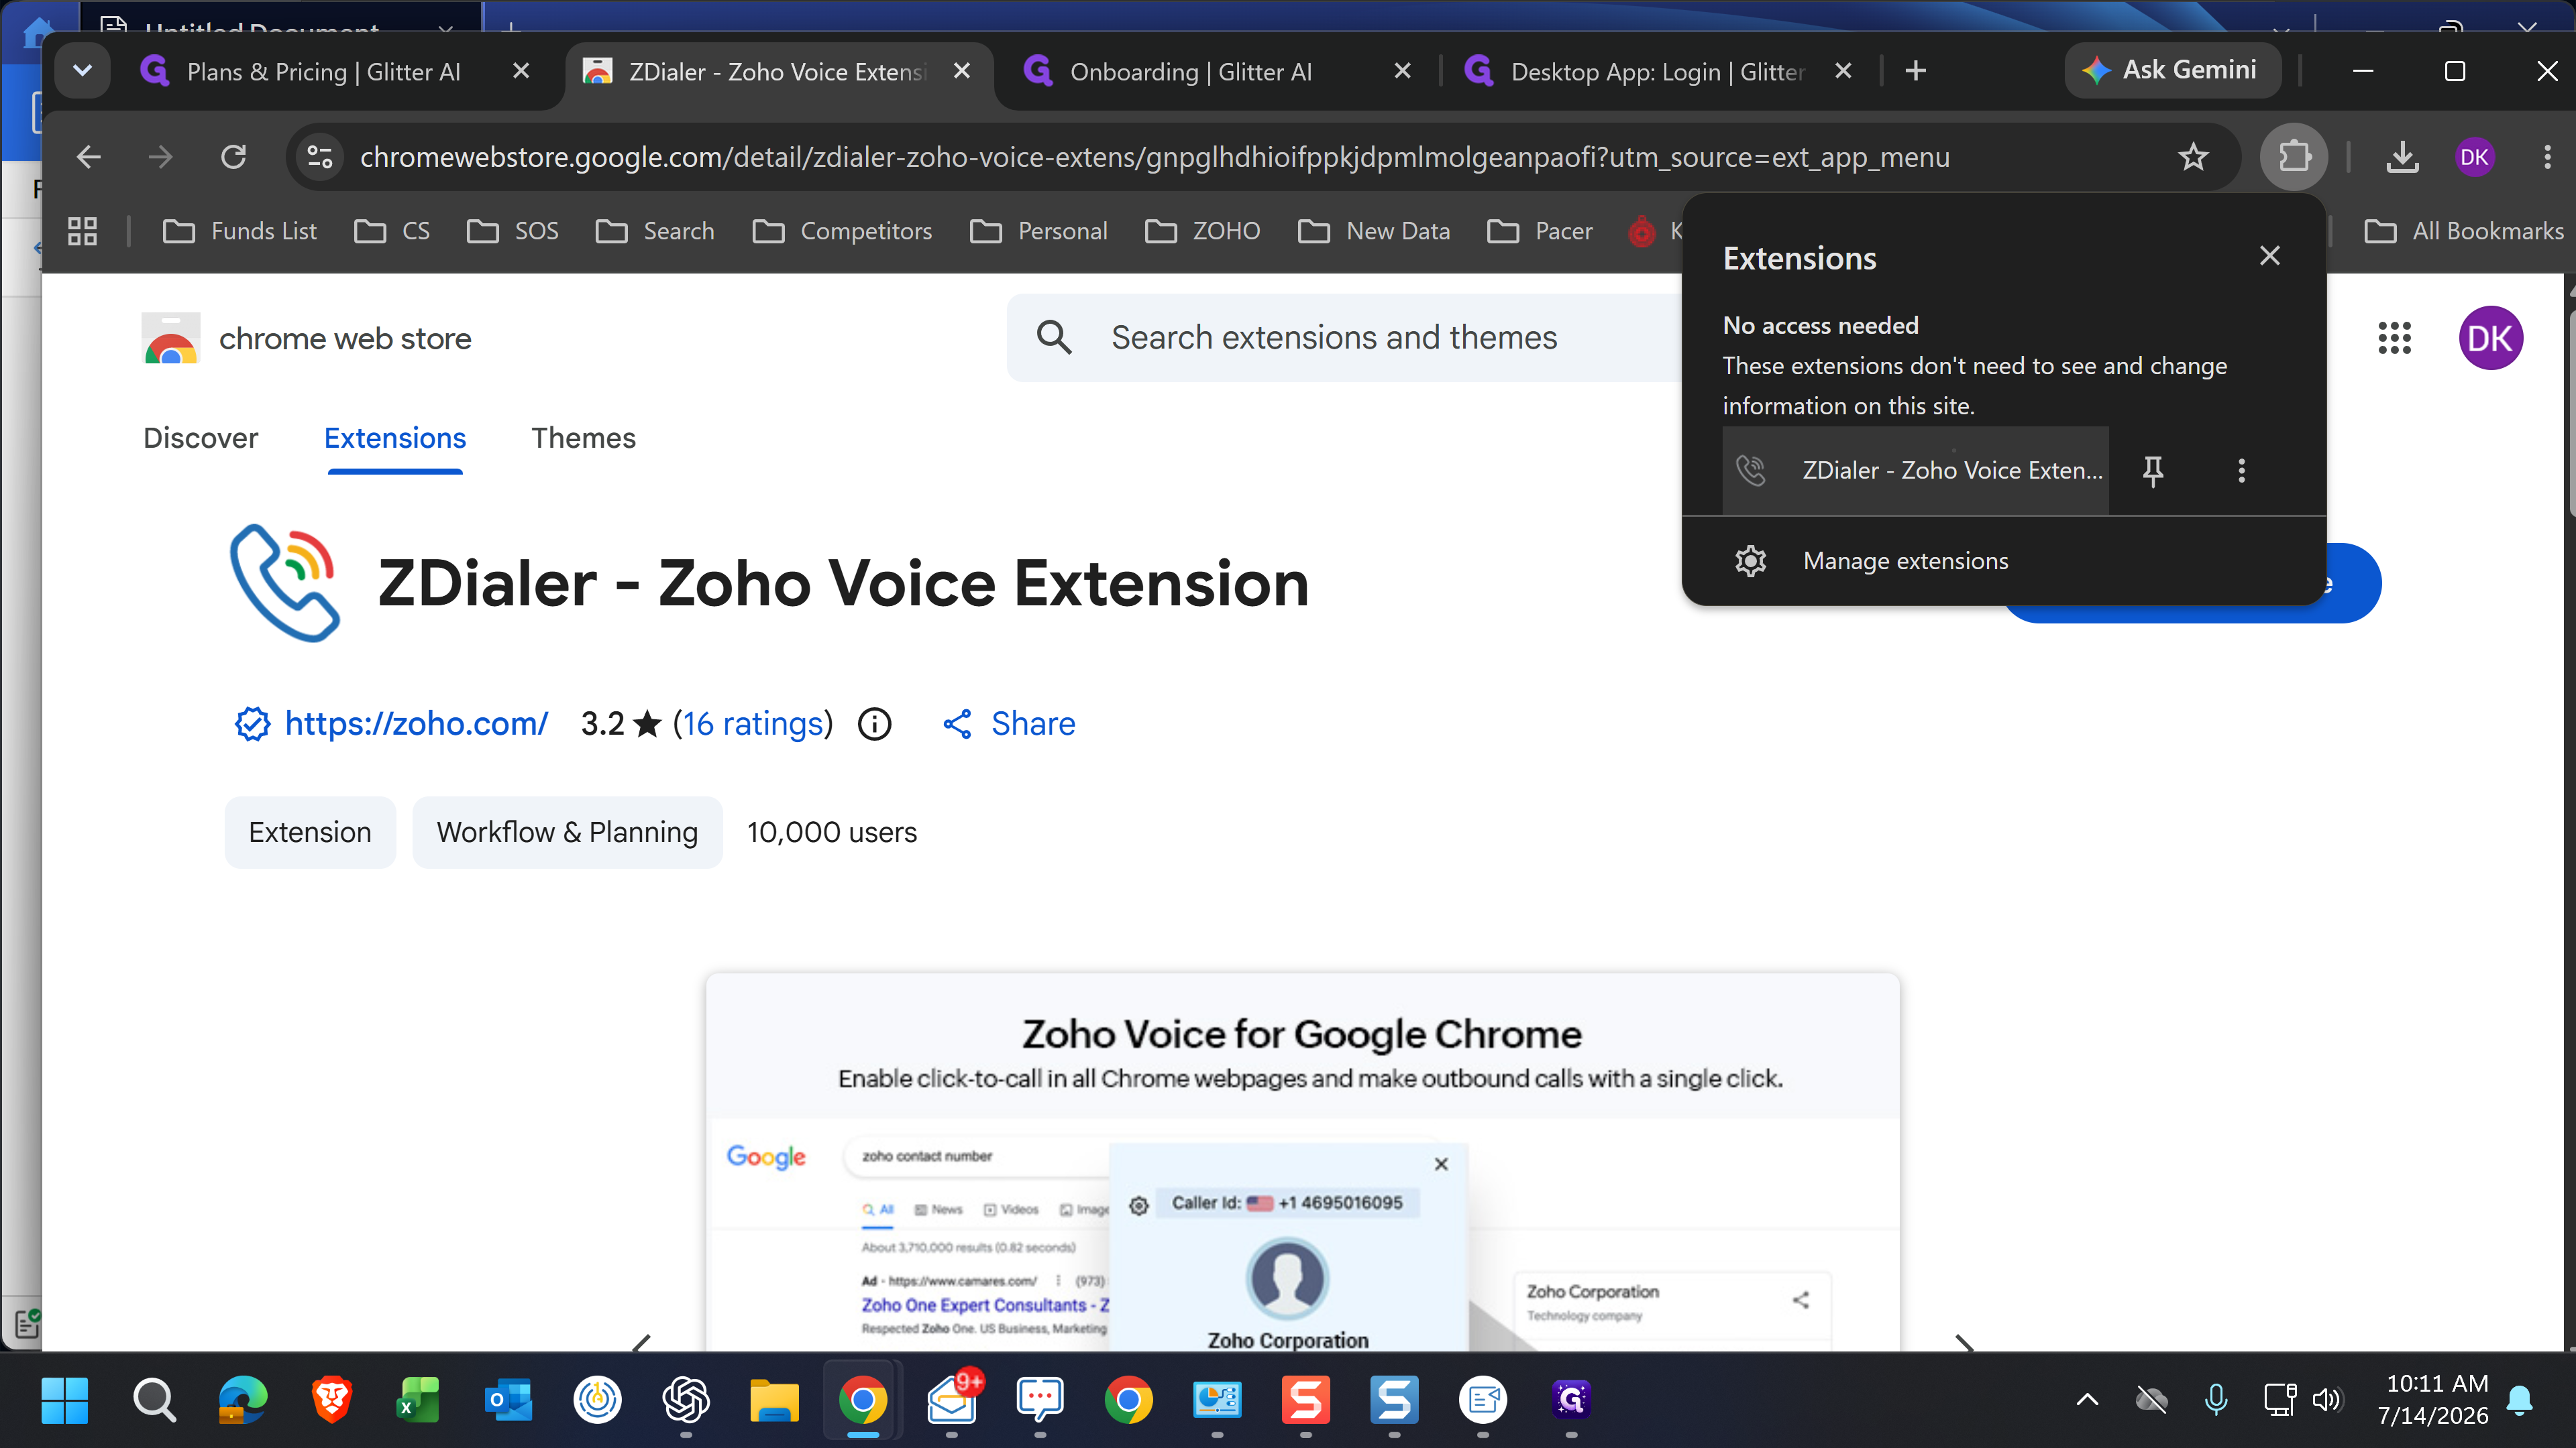Show hidden system tray icons
This screenshot has height=1448, width=2576.
click(2088, 1400)
